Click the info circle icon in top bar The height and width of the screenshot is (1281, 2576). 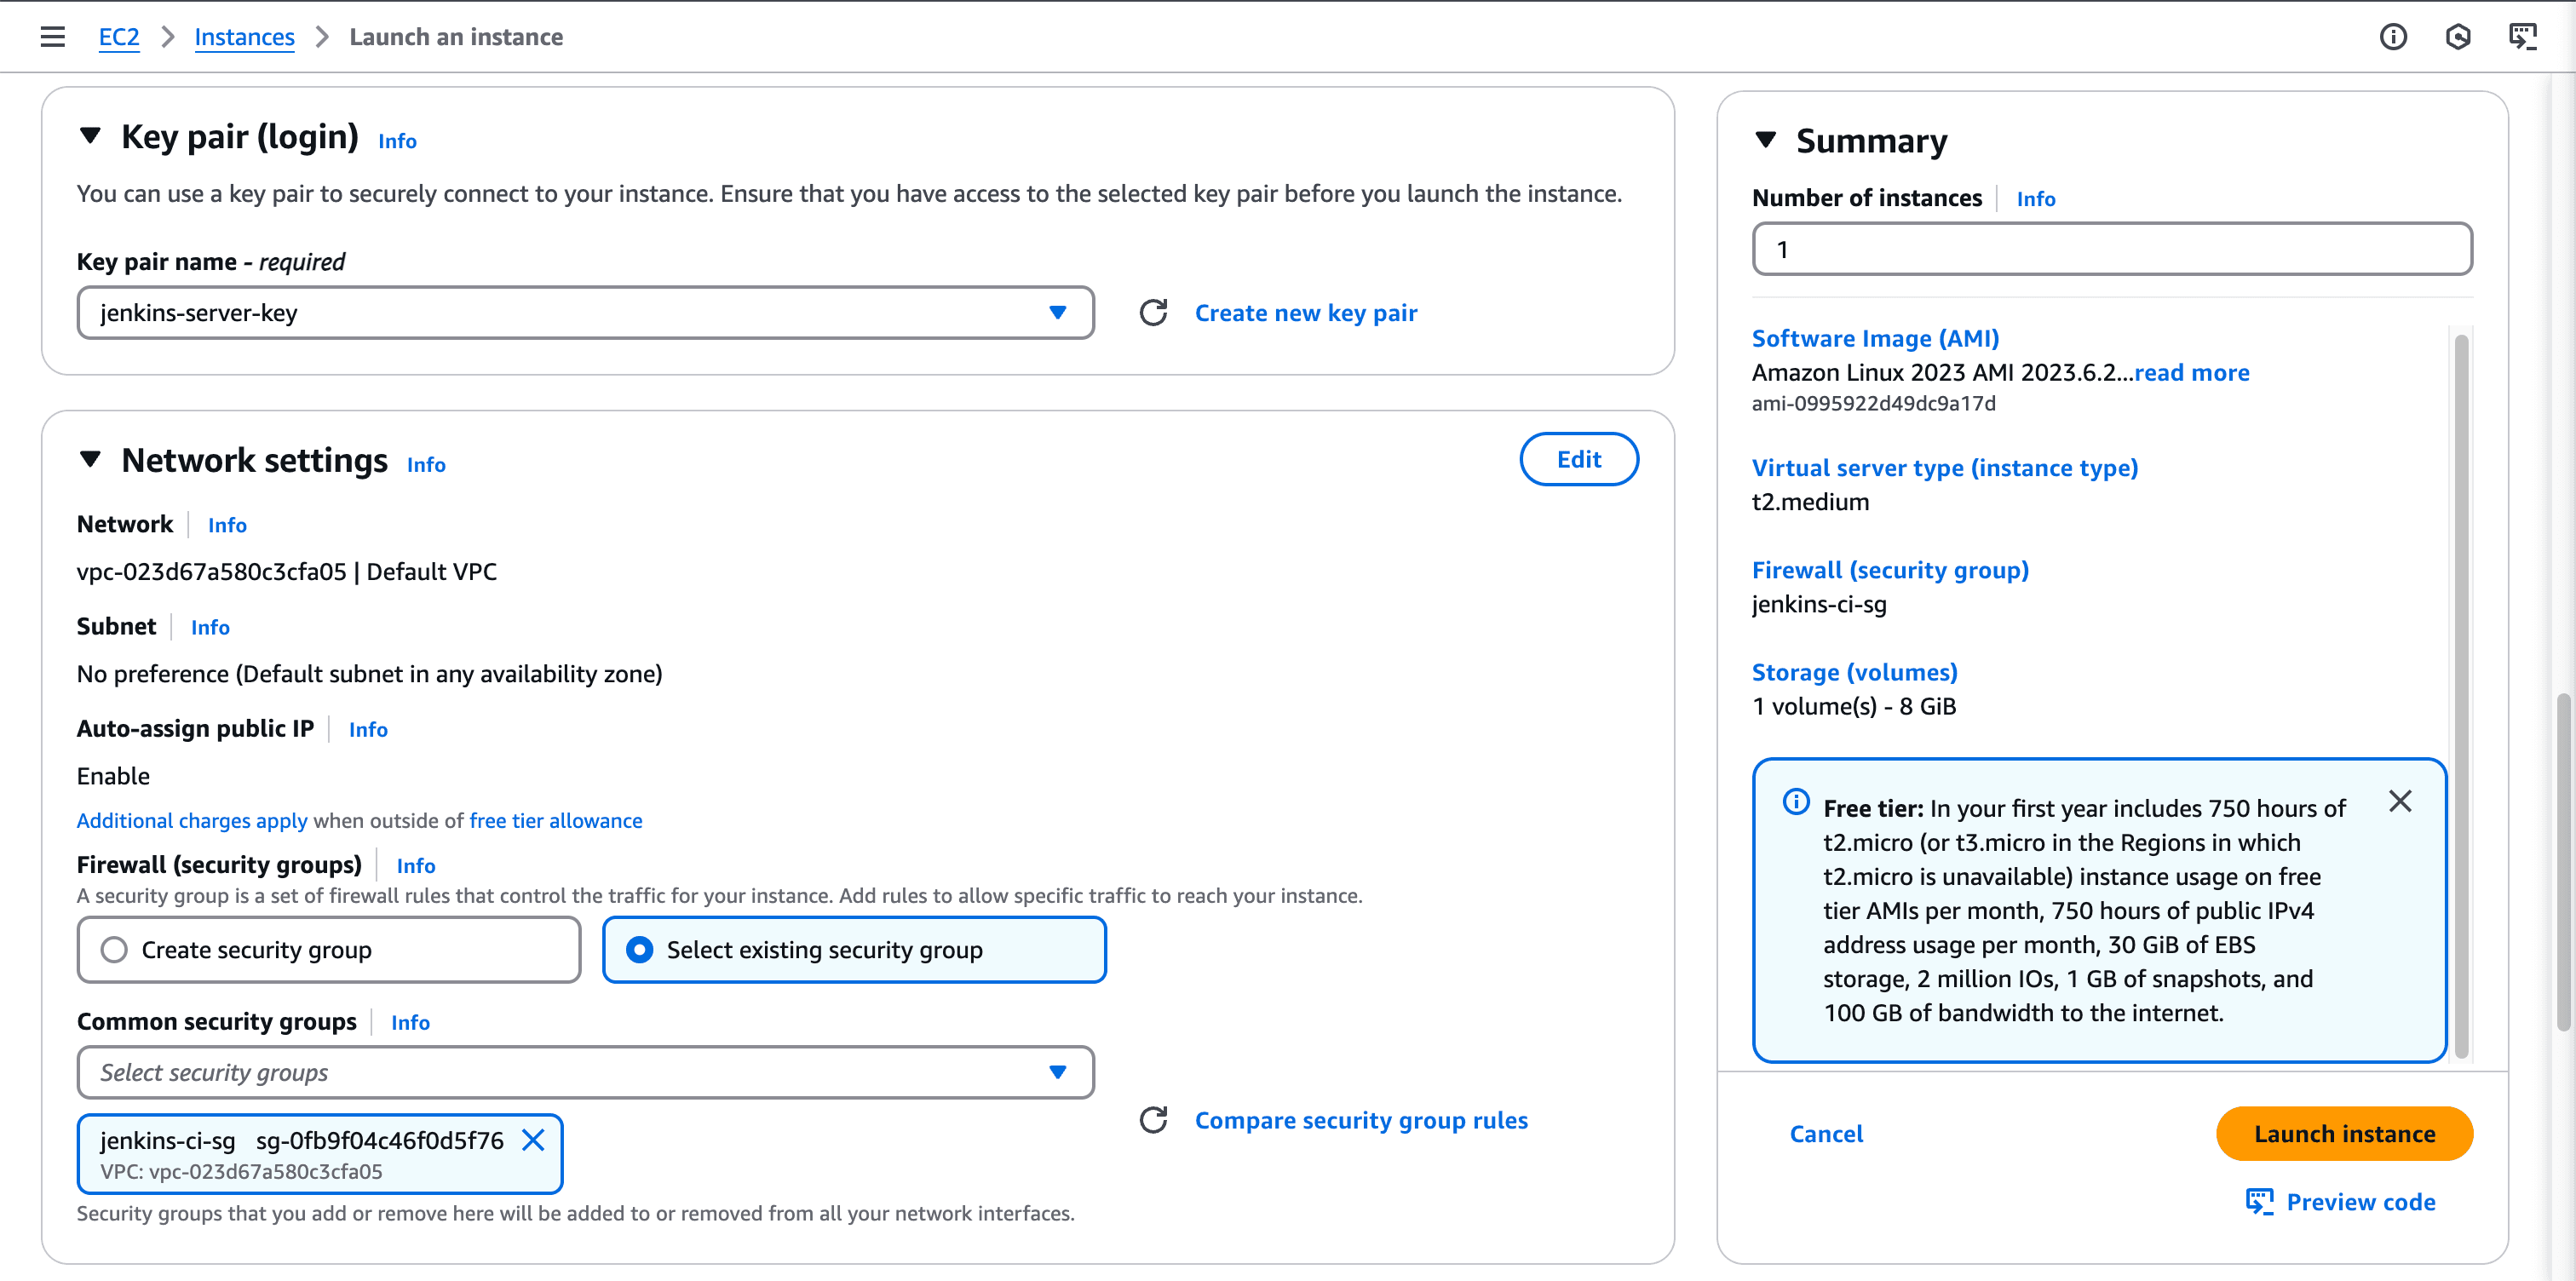(x=2392, y=37)
